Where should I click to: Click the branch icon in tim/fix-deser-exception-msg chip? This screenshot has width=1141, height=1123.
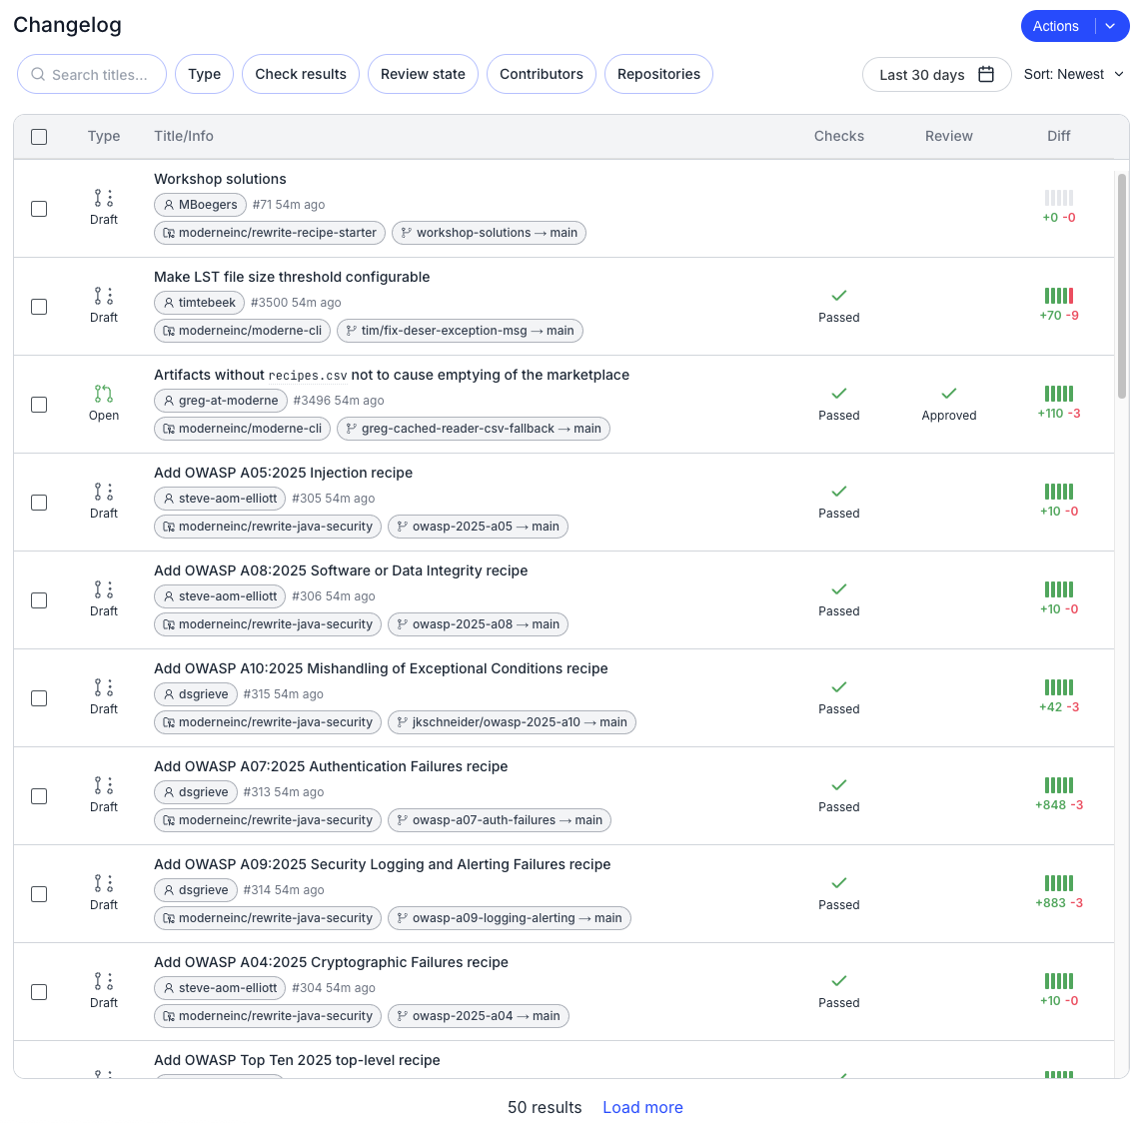point(351,331)
